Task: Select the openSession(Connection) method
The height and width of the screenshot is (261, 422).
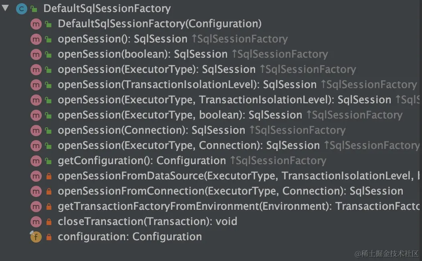Action: click(151, 130)
